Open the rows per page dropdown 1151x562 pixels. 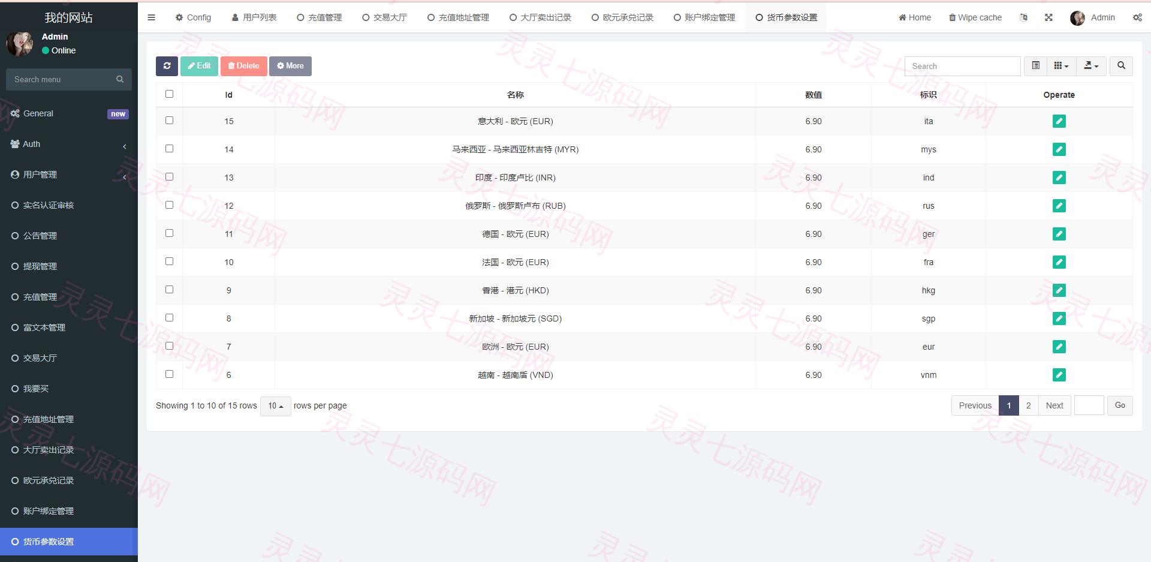click(x=276, y=406)
